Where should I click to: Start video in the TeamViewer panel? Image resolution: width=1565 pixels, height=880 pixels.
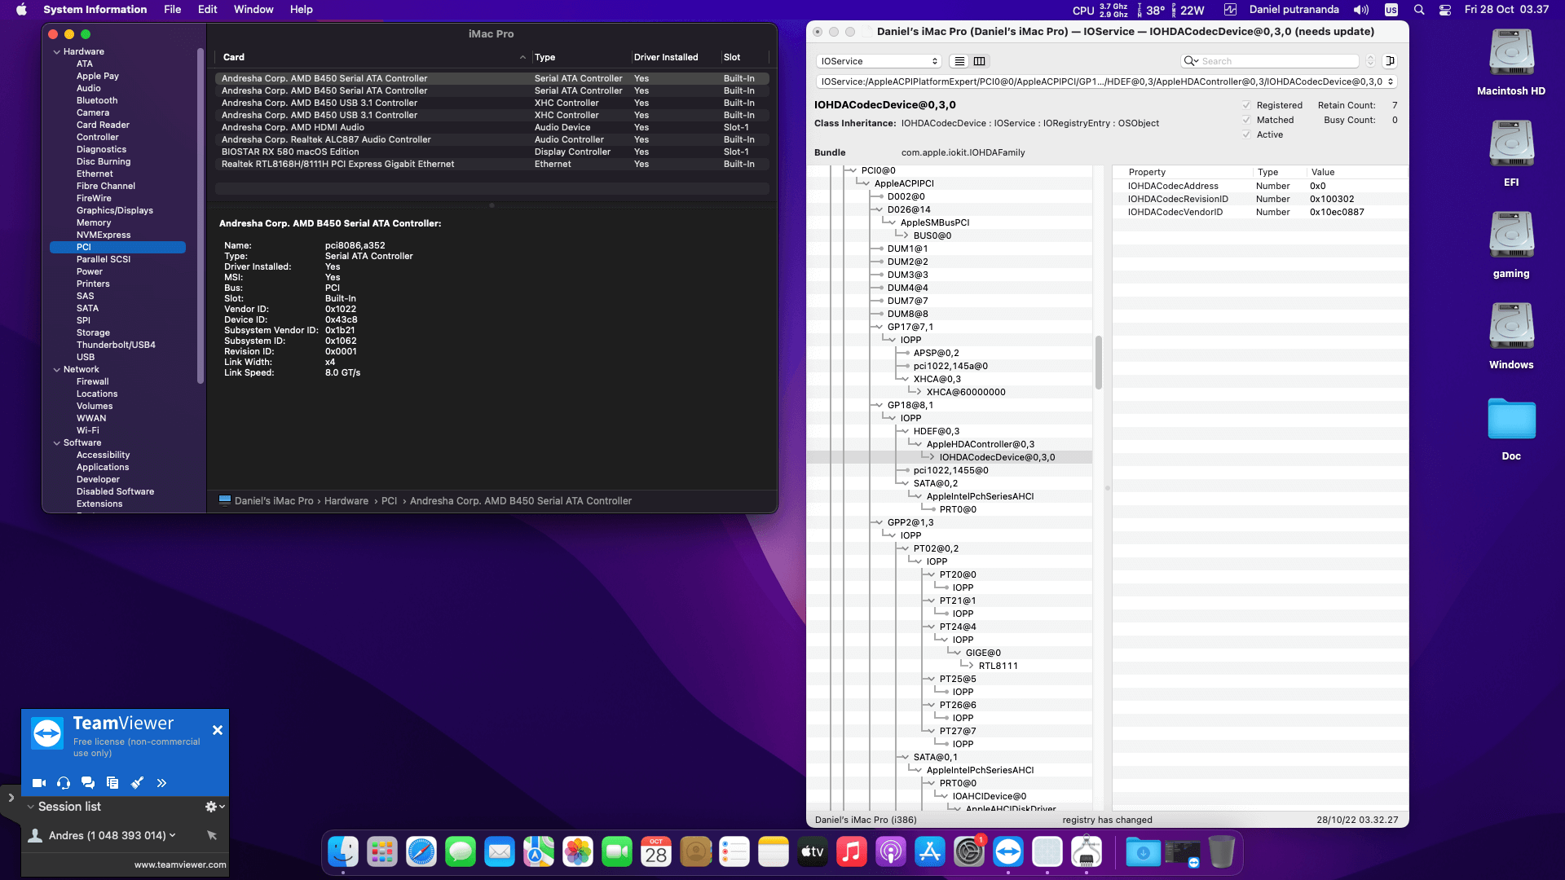pyautogui.click(x=38, y=783)
